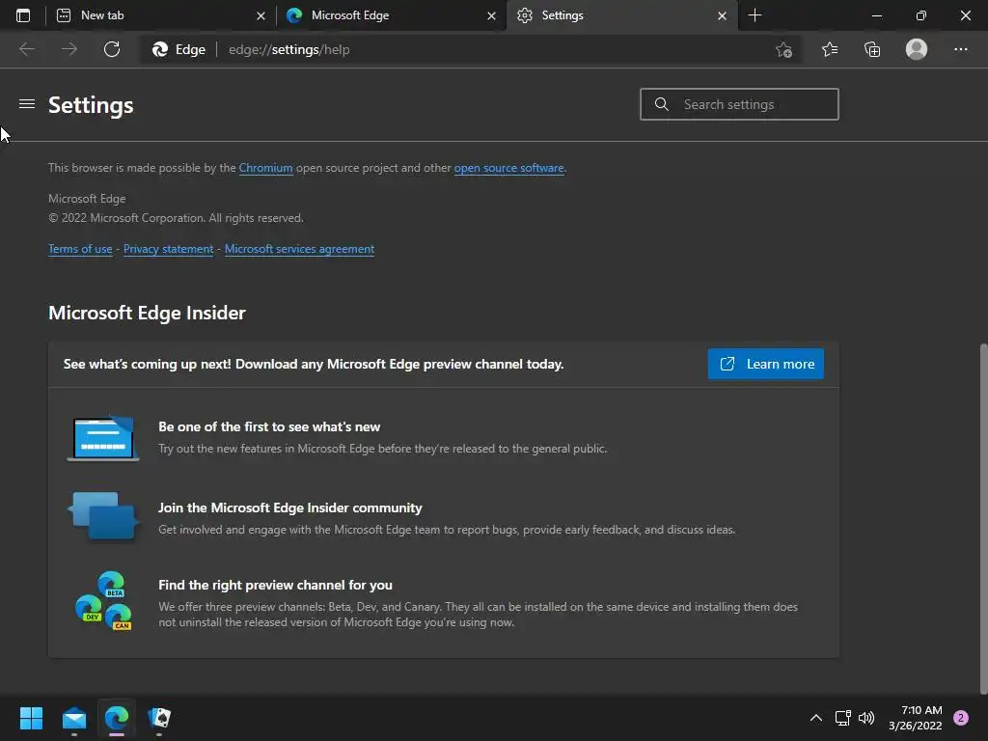Switch to the New tab tab
Image resolution: width=988 pixels, height=741 pixels.
(160, 15)
